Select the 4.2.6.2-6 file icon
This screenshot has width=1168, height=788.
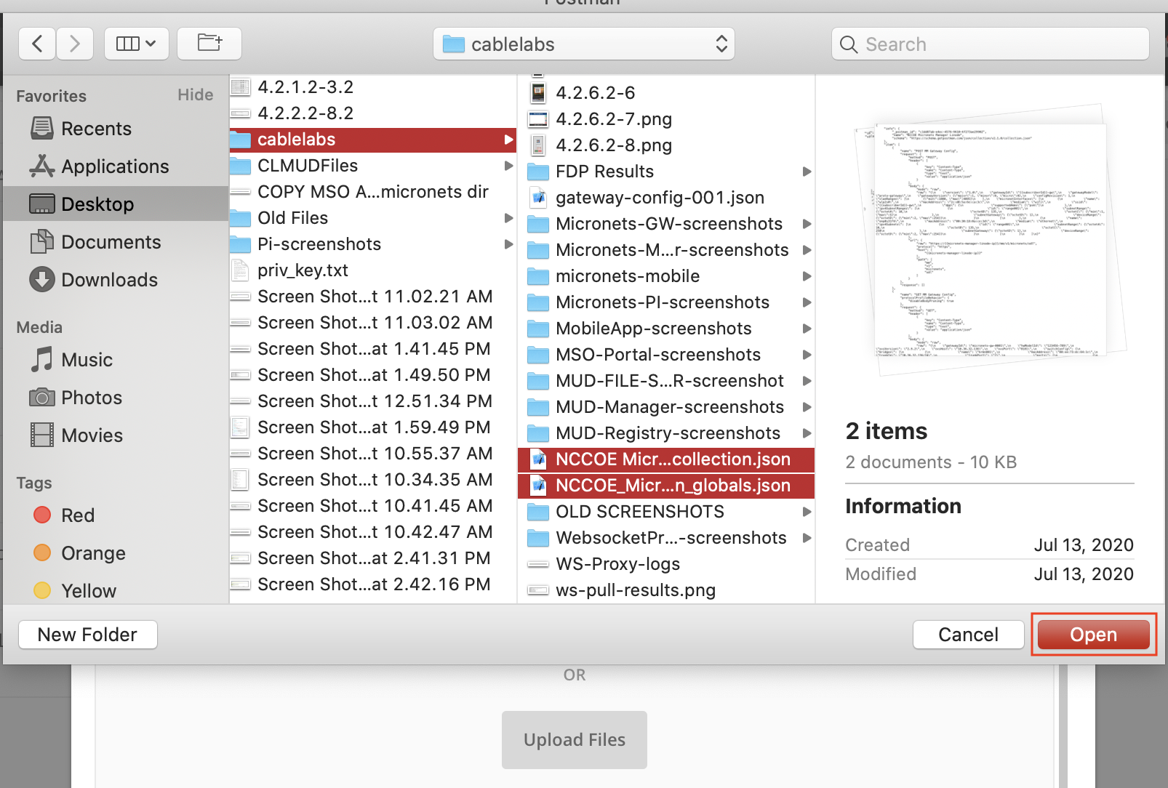[x=538, y=93]
